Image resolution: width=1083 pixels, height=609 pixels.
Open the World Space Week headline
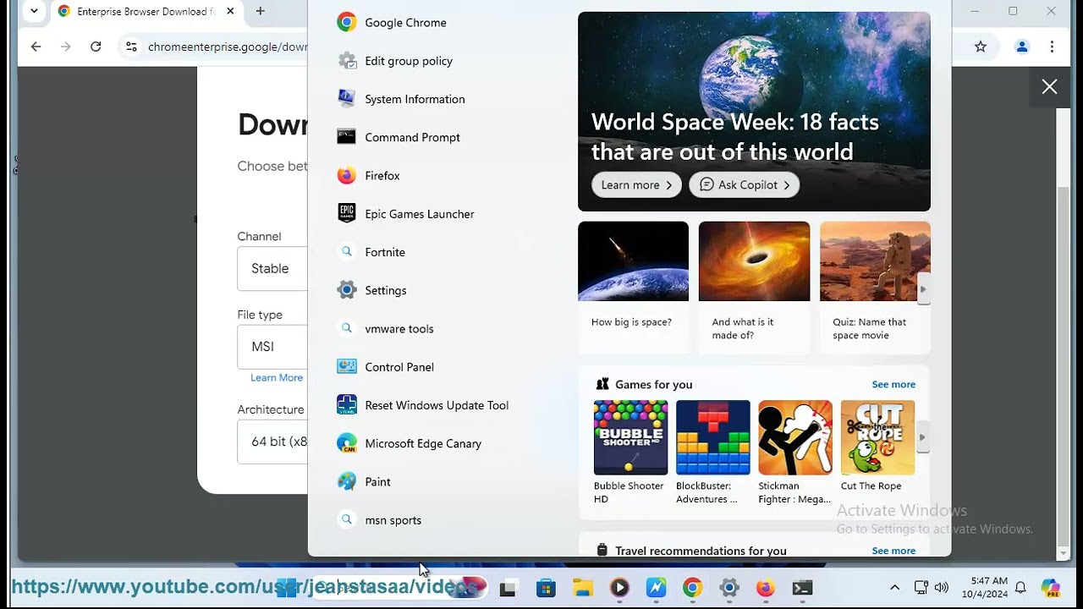click(x=734, y=137)
